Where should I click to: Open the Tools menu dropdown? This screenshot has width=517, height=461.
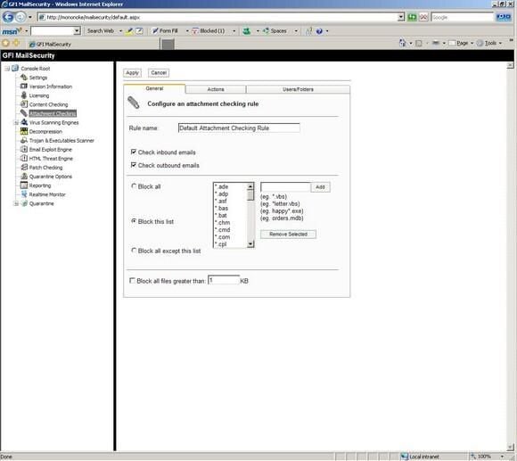[500, 43]
